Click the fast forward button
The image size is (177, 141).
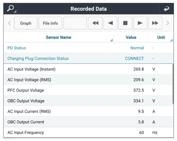155,23
